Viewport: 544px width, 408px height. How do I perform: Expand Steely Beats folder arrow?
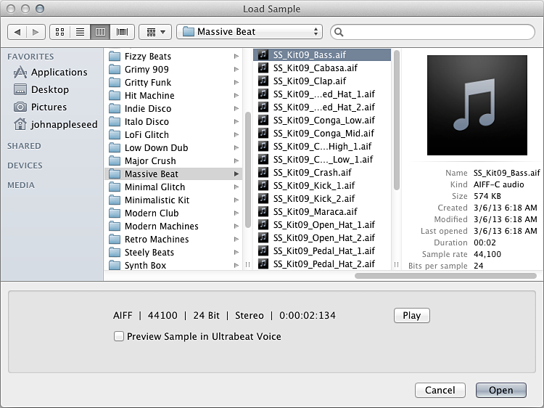click(x=236, y=253)
